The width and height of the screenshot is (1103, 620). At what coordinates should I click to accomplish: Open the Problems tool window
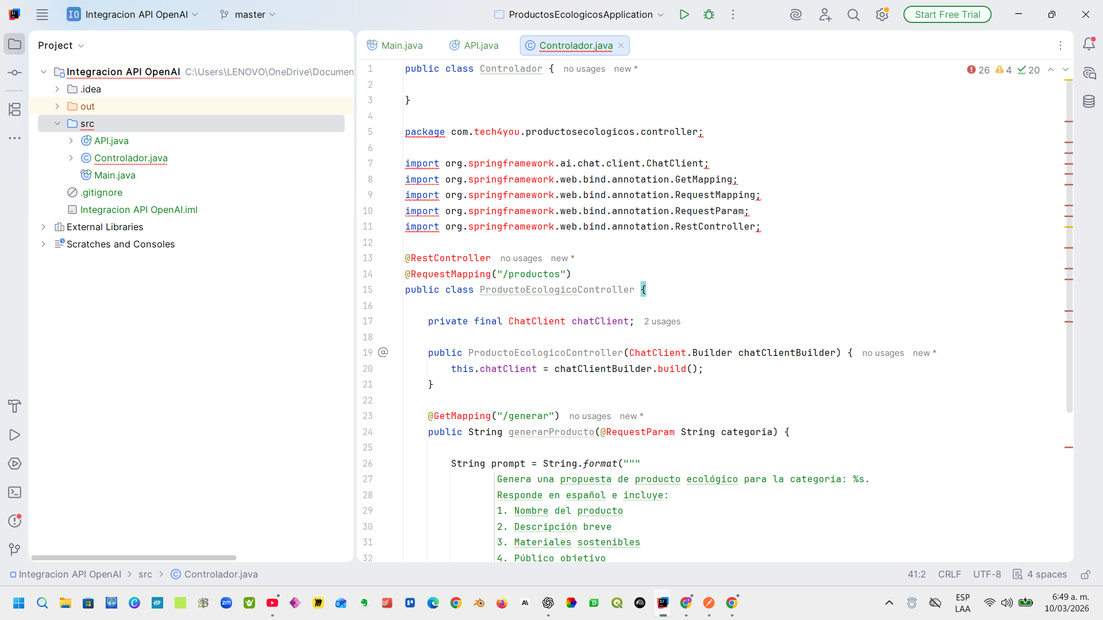pos(15,521)
